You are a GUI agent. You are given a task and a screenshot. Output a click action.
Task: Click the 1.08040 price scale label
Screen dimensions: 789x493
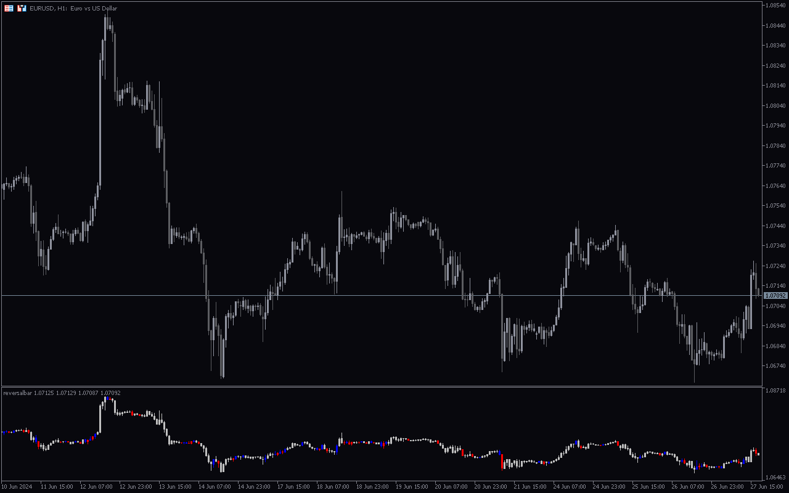775,106
